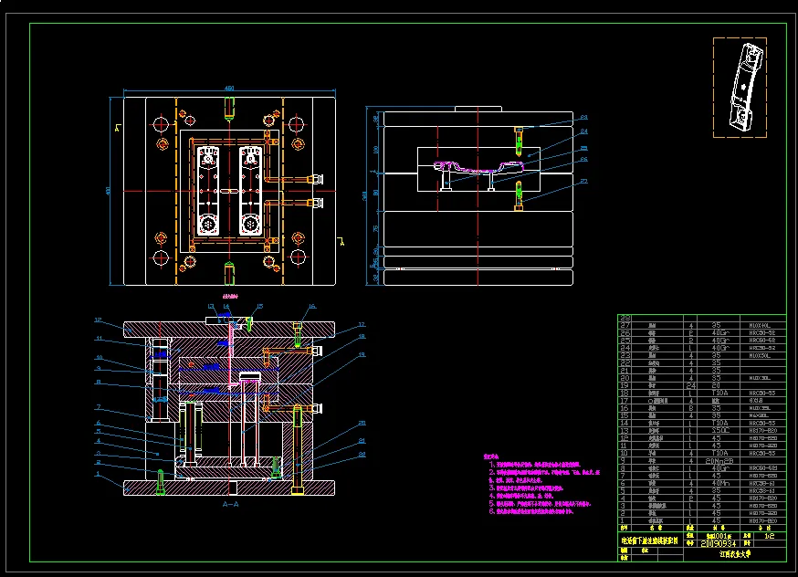Click technical requirement note number 6
Screen dimensions: 798x577
[x=530, y=511]
